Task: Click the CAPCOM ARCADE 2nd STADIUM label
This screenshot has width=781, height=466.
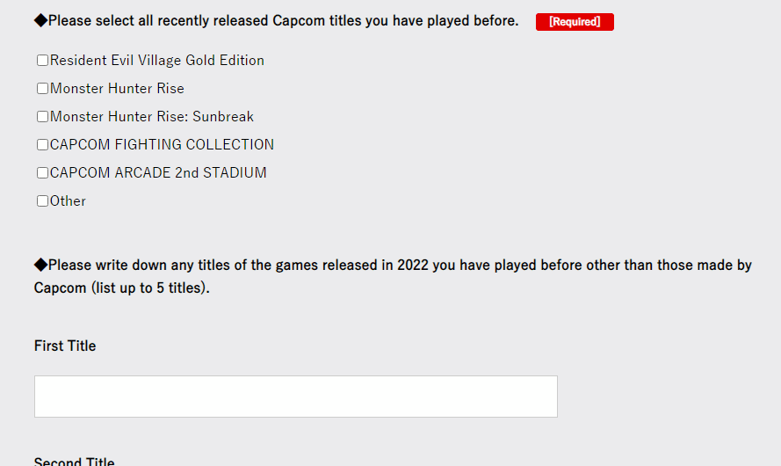Action: pyautogui.click(x=158, y=172)
